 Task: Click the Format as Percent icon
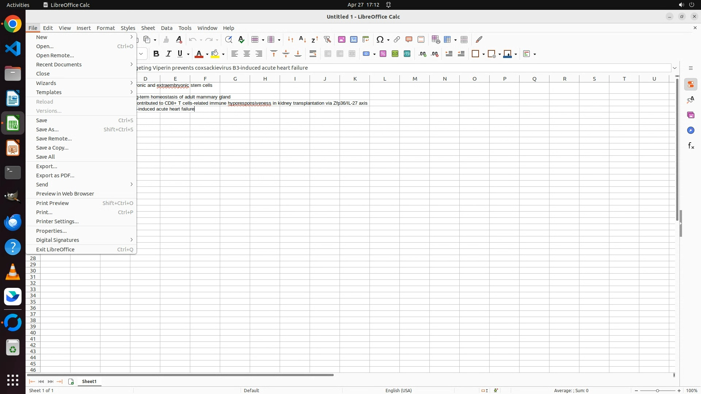(x=383, y=54)
